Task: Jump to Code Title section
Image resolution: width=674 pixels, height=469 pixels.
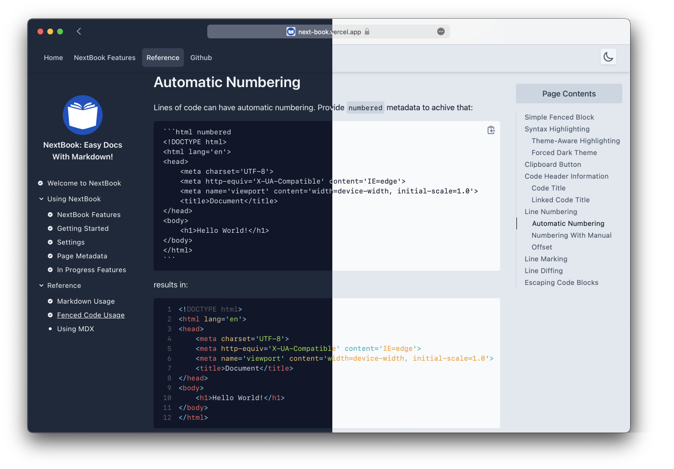Action: click(548, 188)
